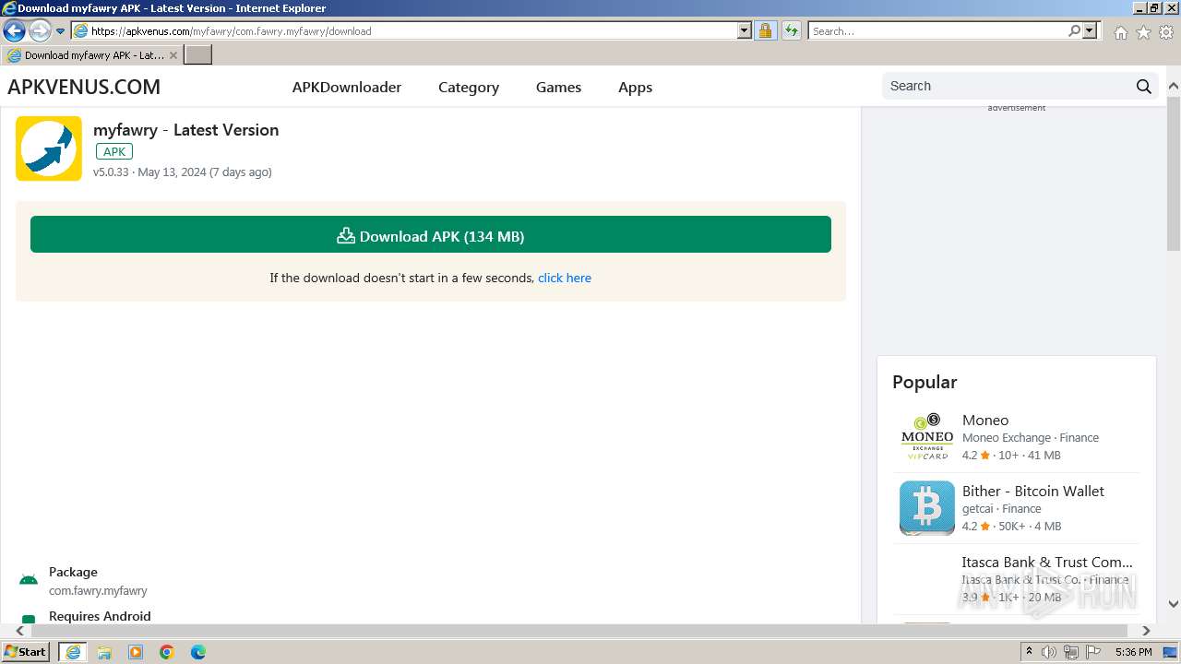This screenshot has width=1181, height=664.
Task: Click the horizontal scrollbar left arrow
Action: [x=20, y=631]
